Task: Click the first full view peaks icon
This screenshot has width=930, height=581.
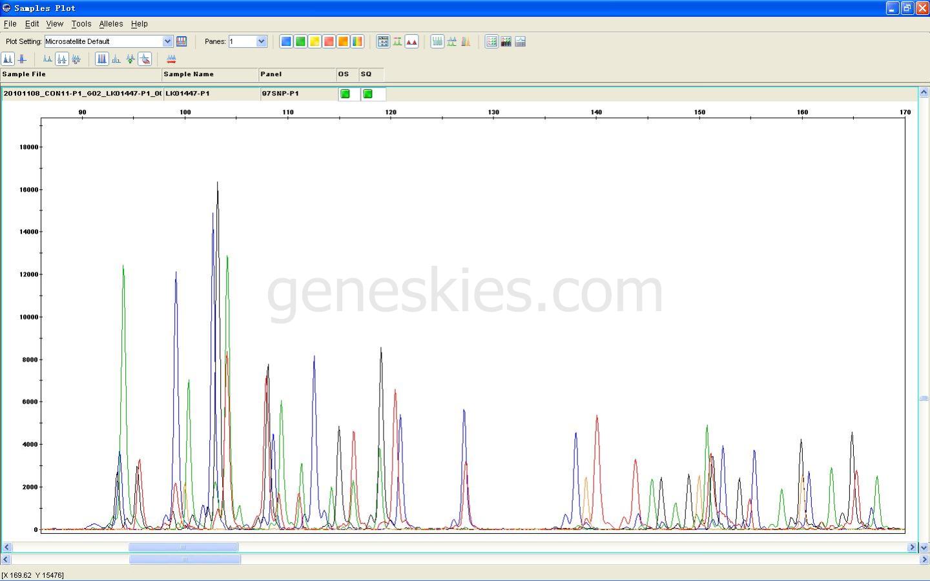Action: pos(8,59)
